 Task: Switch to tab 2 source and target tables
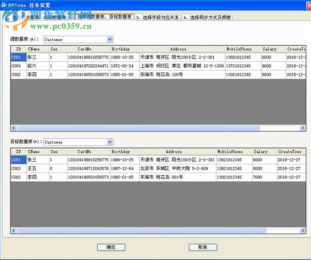click(101, 17)
